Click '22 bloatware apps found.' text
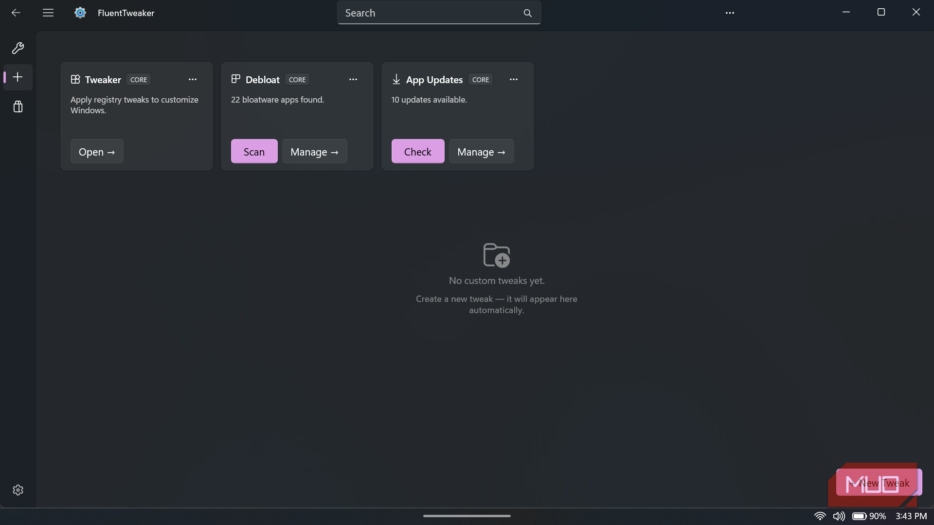This screenshot has height=525, width=934. pyautogui.click(x=277, y=100)
